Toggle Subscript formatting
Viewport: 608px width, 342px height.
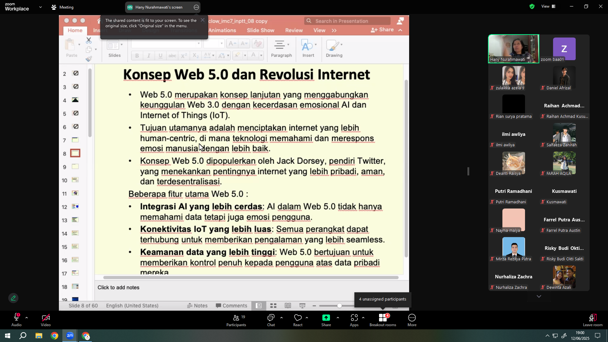point(196,56)
